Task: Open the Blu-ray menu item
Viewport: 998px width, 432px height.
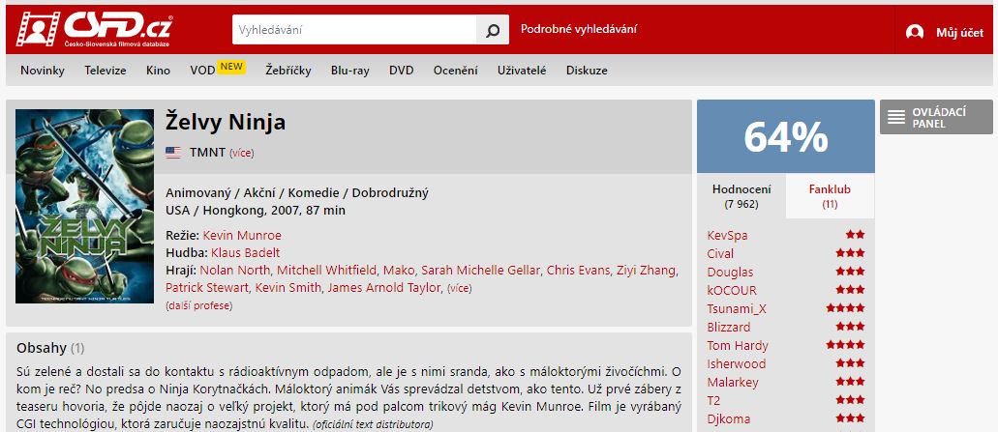Action: 350,71
